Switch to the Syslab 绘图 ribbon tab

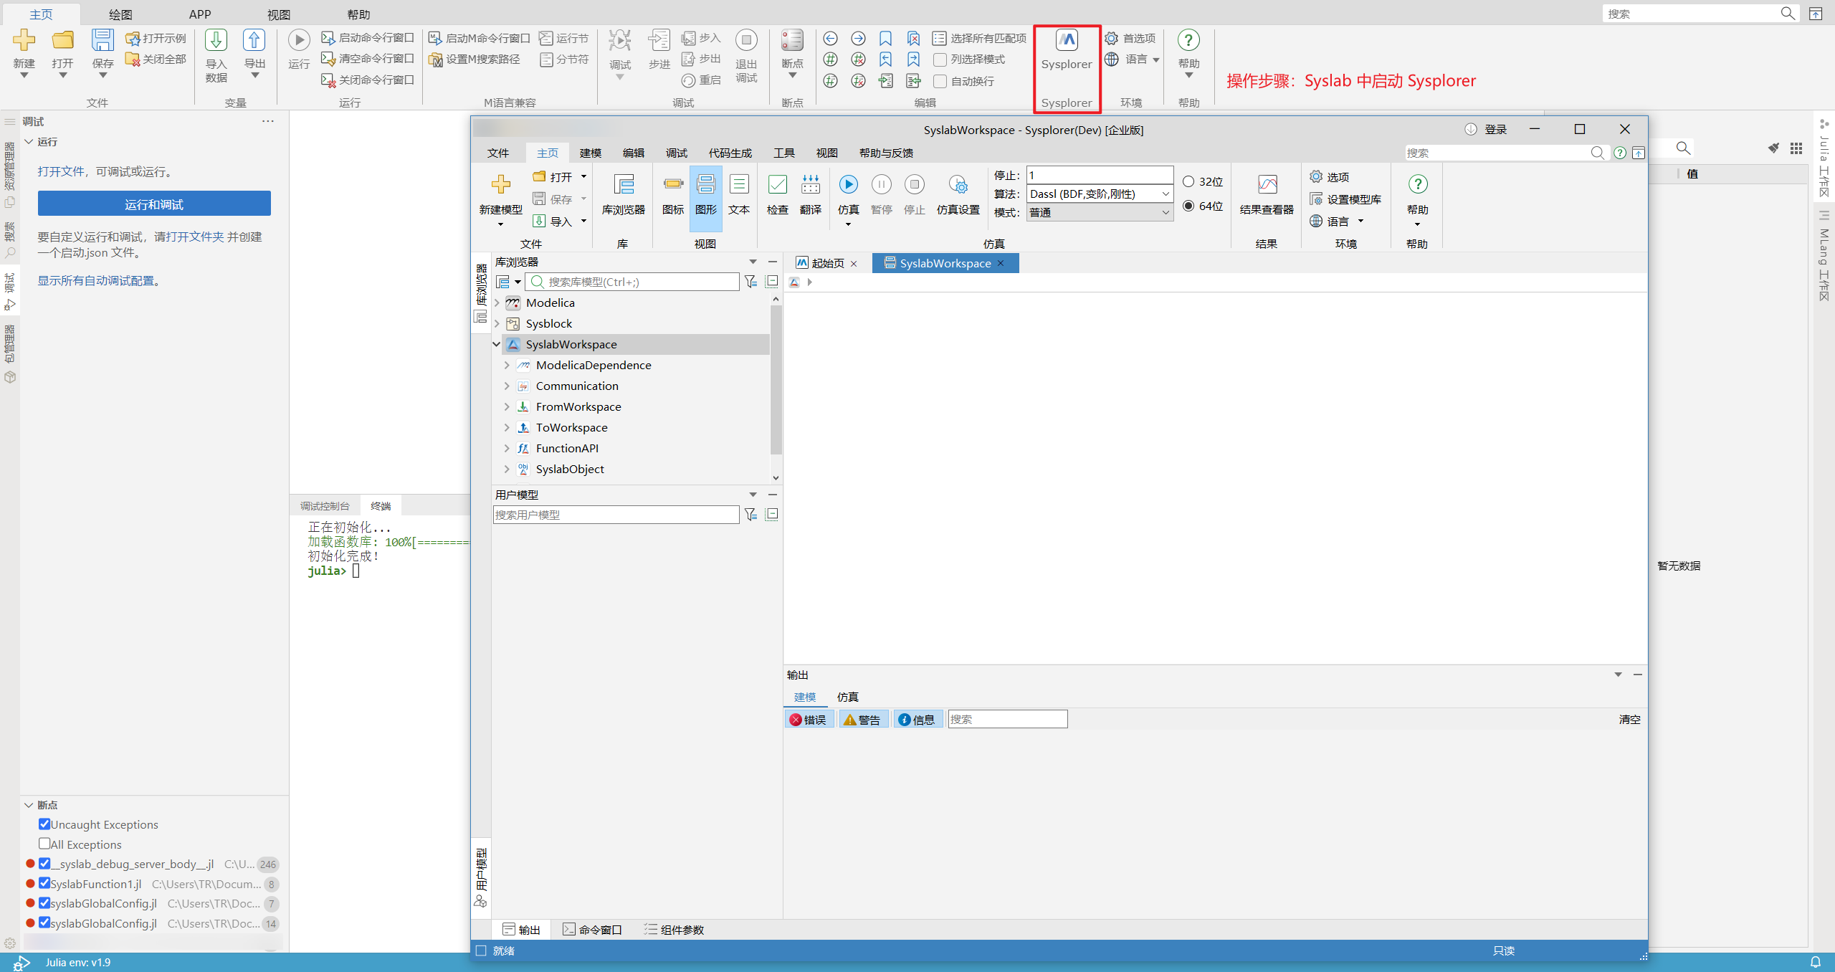tap(120, 14)
